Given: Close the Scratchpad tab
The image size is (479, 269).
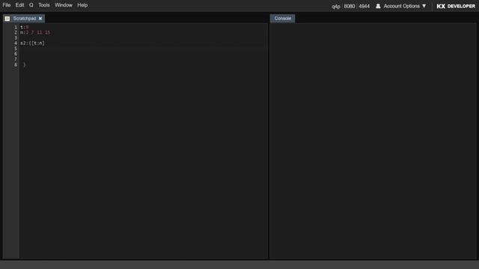Looking at the screenshot, I should (x=40, y=19).
